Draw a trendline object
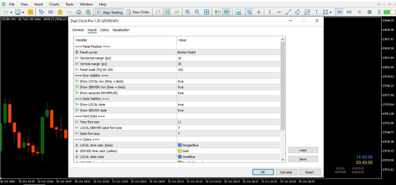396x185 pixels. click(288, 12)
